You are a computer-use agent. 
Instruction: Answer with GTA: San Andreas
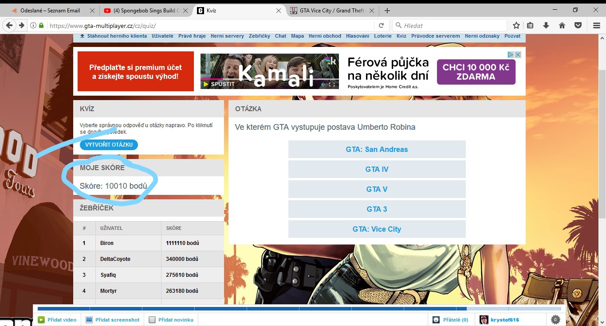tap(377, 149)
